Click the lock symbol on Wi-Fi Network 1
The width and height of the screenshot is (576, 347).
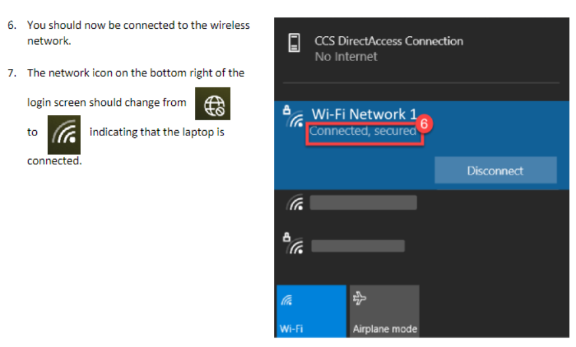(286, 110)
